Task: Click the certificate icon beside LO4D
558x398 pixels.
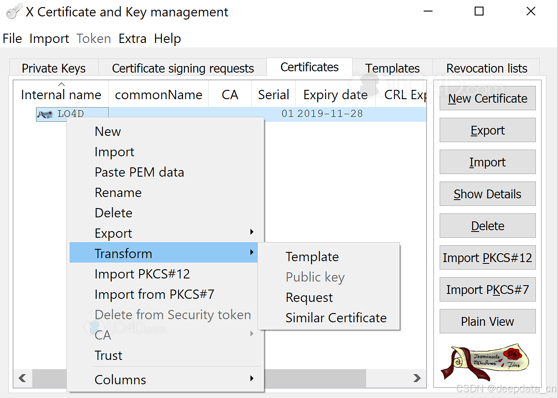Action: pos(46,114)
